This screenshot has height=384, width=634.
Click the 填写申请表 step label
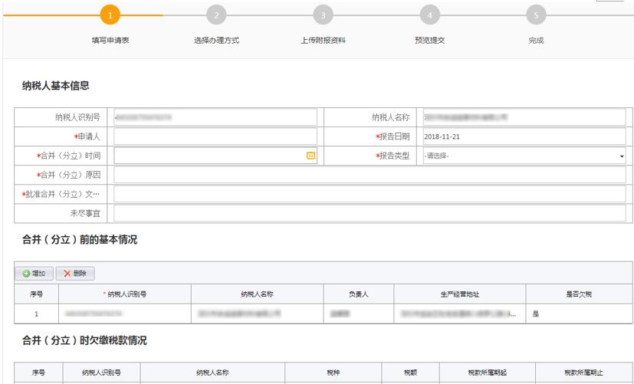coord(110,41)
